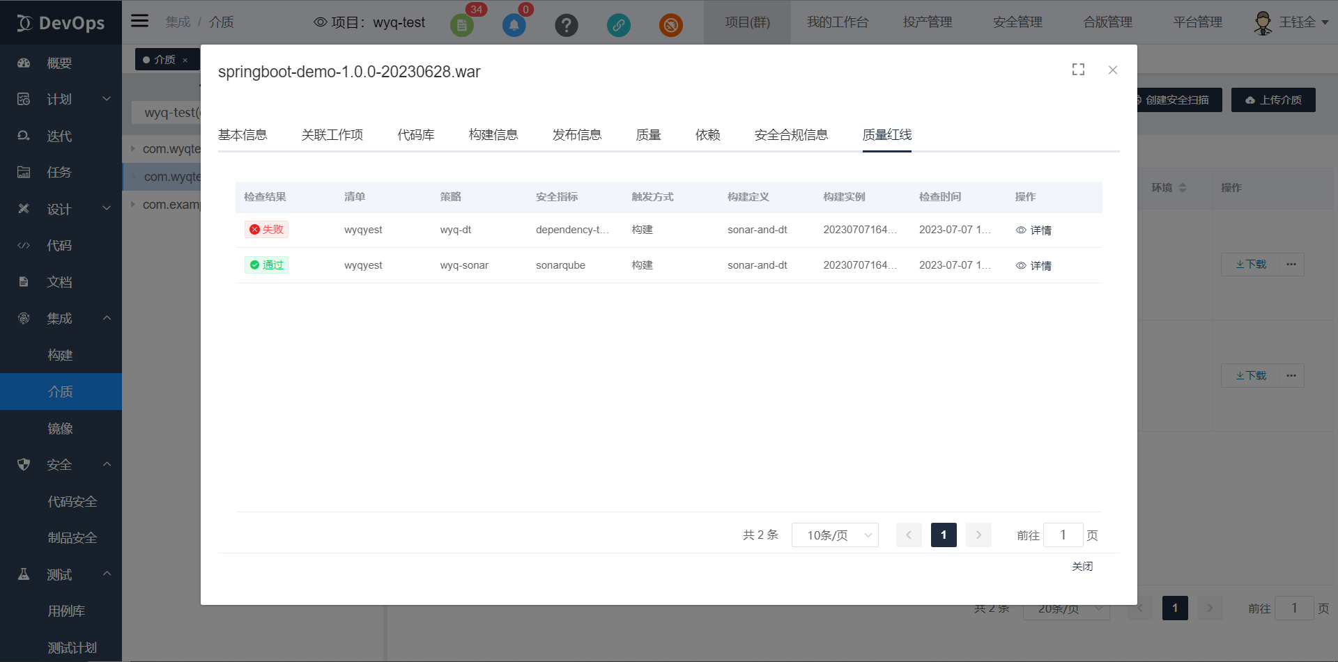Expand the com.examp tree node

tap(133, 204)
